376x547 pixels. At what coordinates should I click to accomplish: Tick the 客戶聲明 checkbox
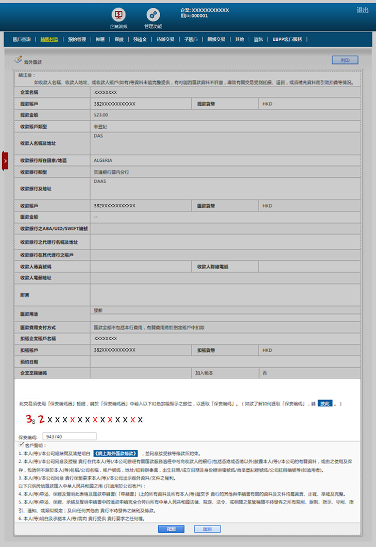[x=21, y=444]
